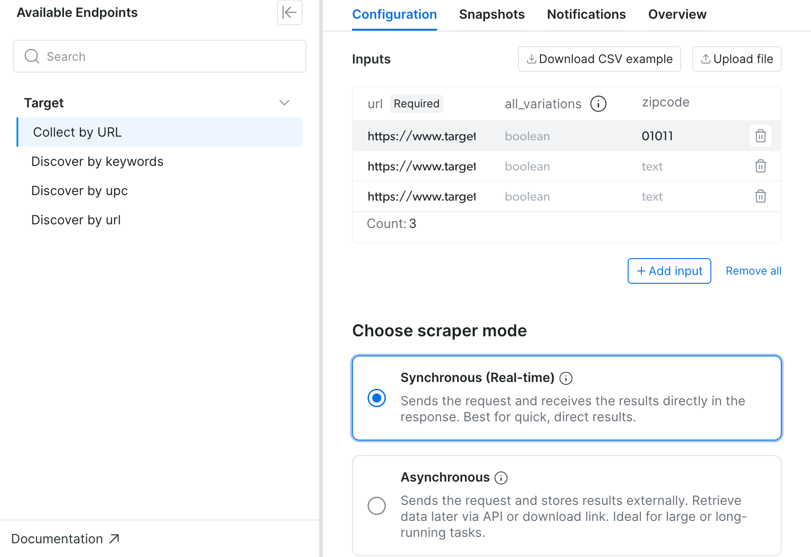Open all_variations info tooltip icon
The image size is (811, 557).
click(x=598, y=104)
